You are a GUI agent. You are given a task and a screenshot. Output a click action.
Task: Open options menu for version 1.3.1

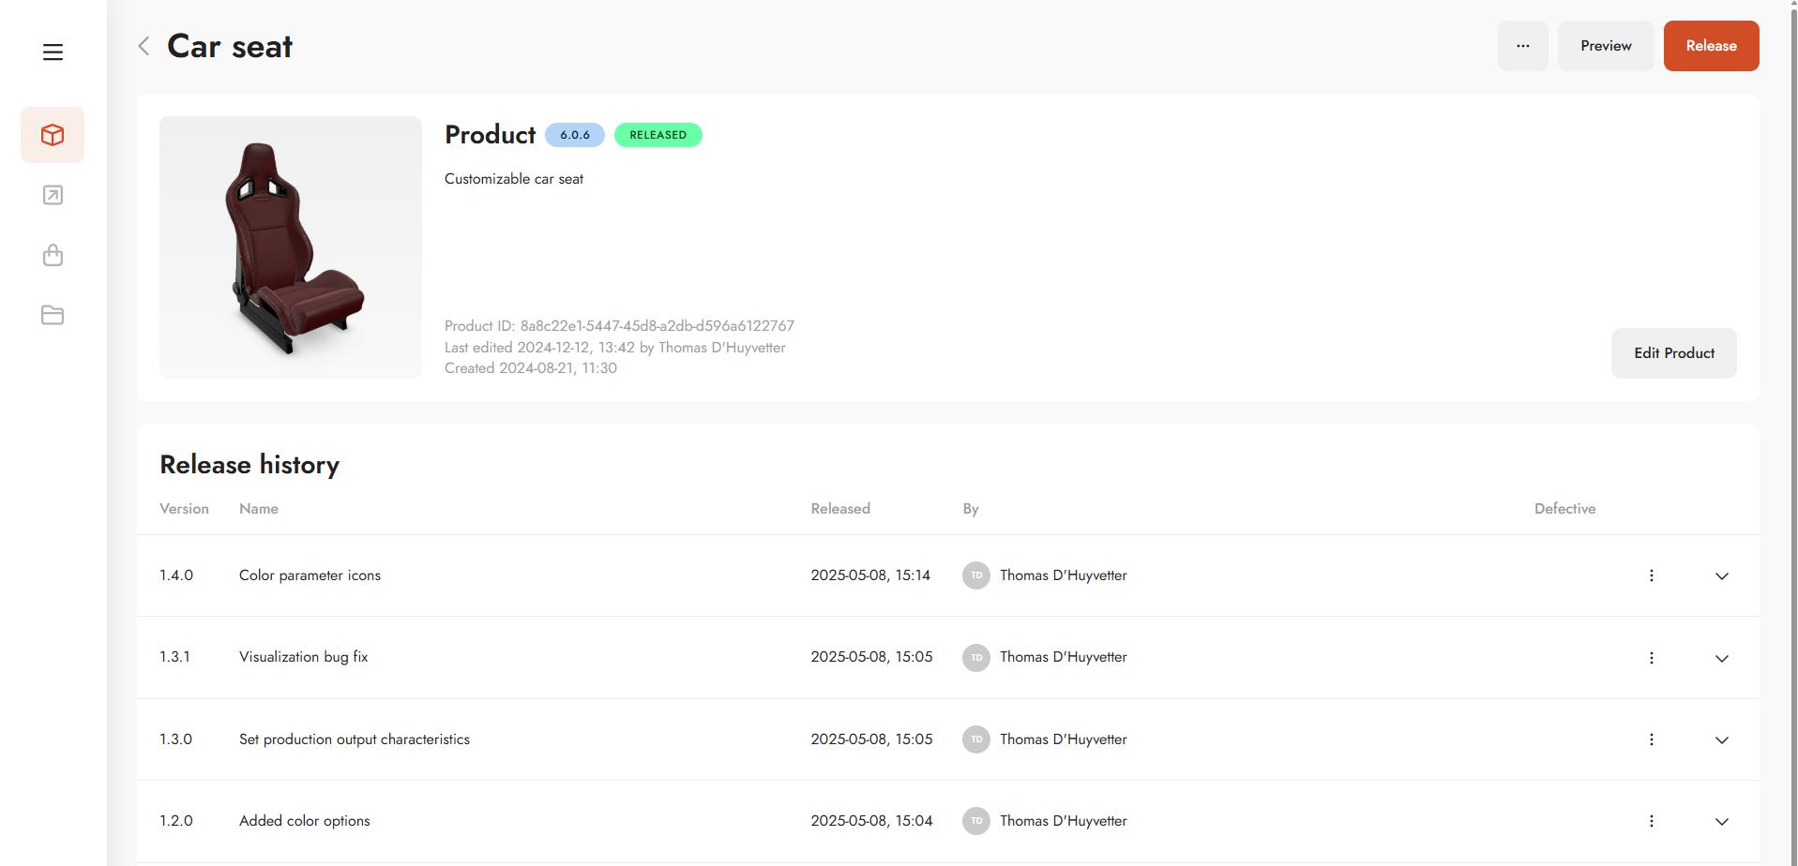click(1651, 658)
